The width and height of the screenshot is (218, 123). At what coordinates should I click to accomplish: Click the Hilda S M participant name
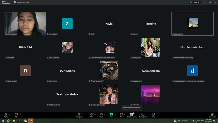point(26,47)
